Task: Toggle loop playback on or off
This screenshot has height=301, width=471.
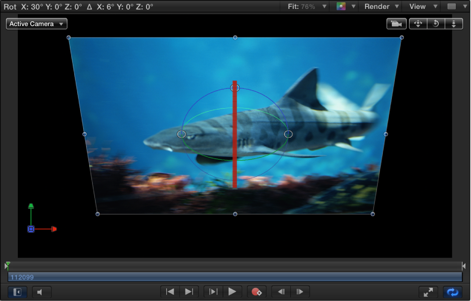Action: (x=452, y=292)
